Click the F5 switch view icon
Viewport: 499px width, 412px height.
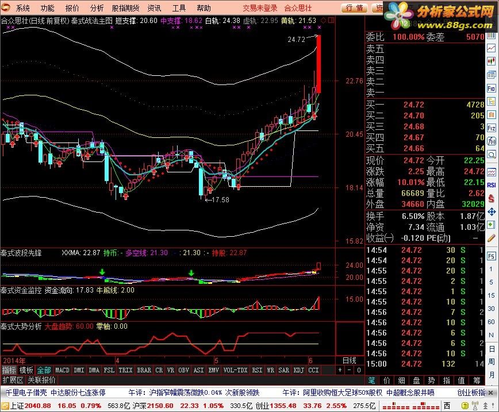click(492, 256)
